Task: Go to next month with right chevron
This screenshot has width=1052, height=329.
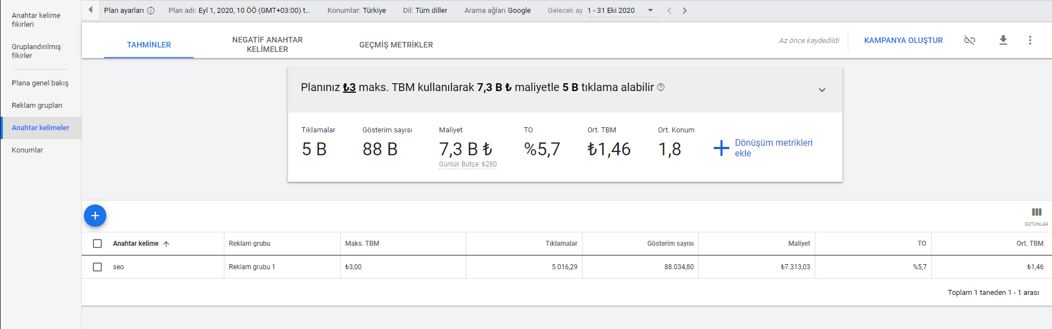Action: point(684,11)
